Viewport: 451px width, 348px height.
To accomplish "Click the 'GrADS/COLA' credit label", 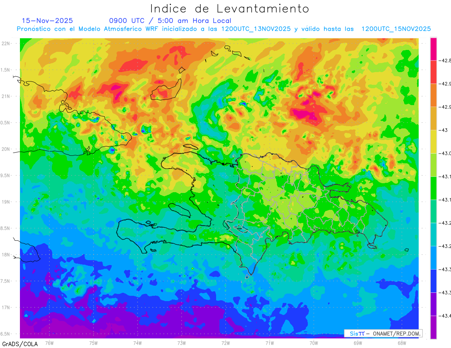I will coord(20,344).
